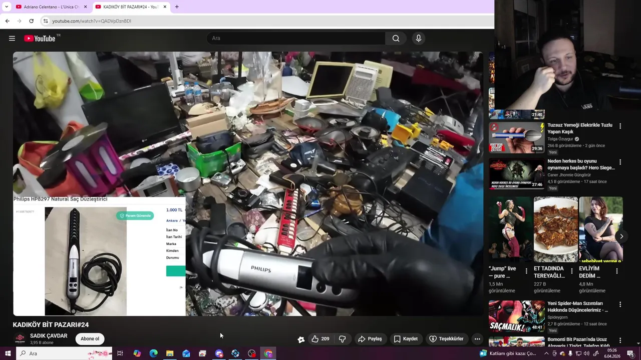Open options menu for the Spider-Man video
Viewport: 641px width, 360px height.
click(620, 304)
